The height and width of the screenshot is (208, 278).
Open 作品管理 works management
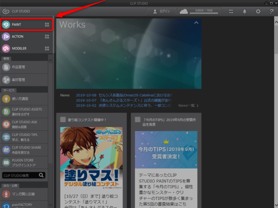coord(24,67)
